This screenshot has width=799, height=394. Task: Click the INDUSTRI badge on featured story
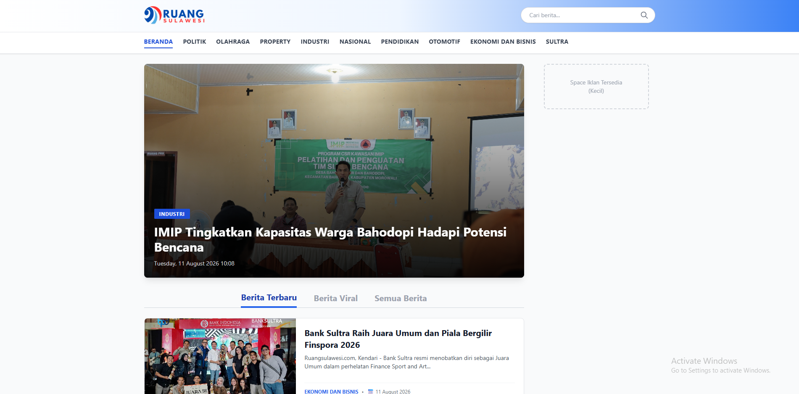click(x=172, y=214)
